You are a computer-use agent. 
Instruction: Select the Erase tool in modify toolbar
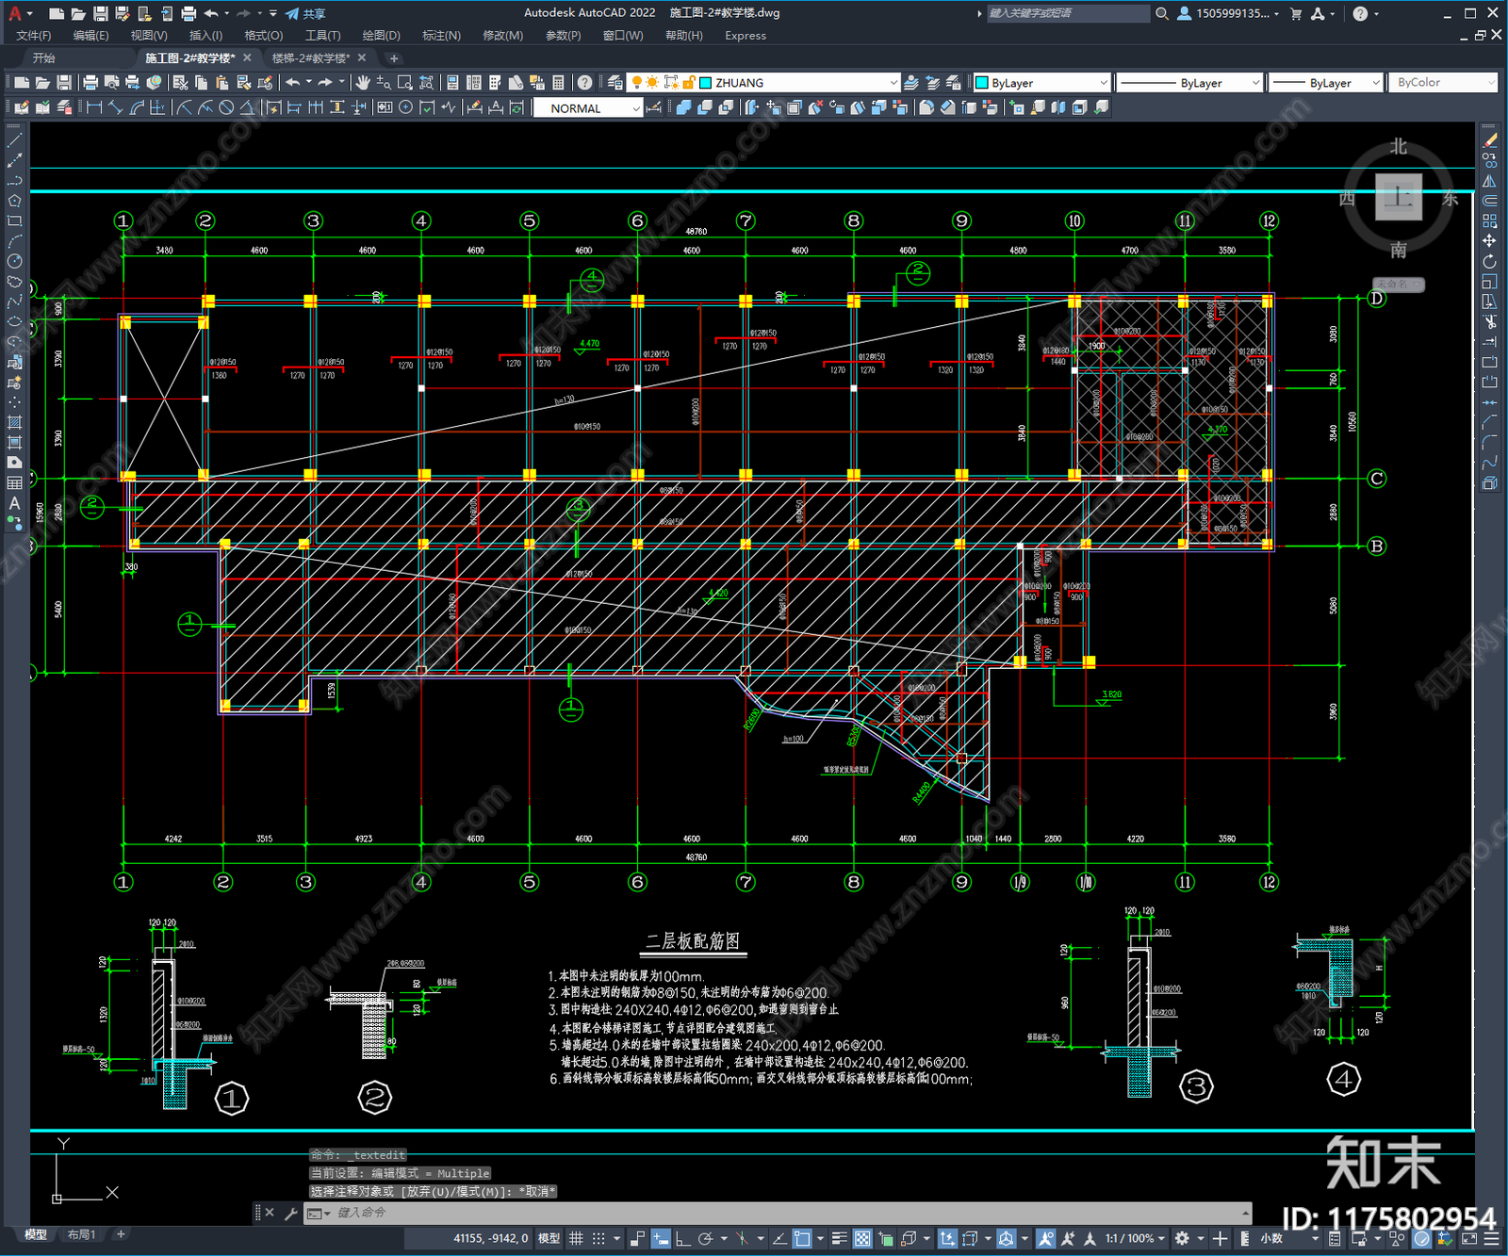tap(1489, 139)
